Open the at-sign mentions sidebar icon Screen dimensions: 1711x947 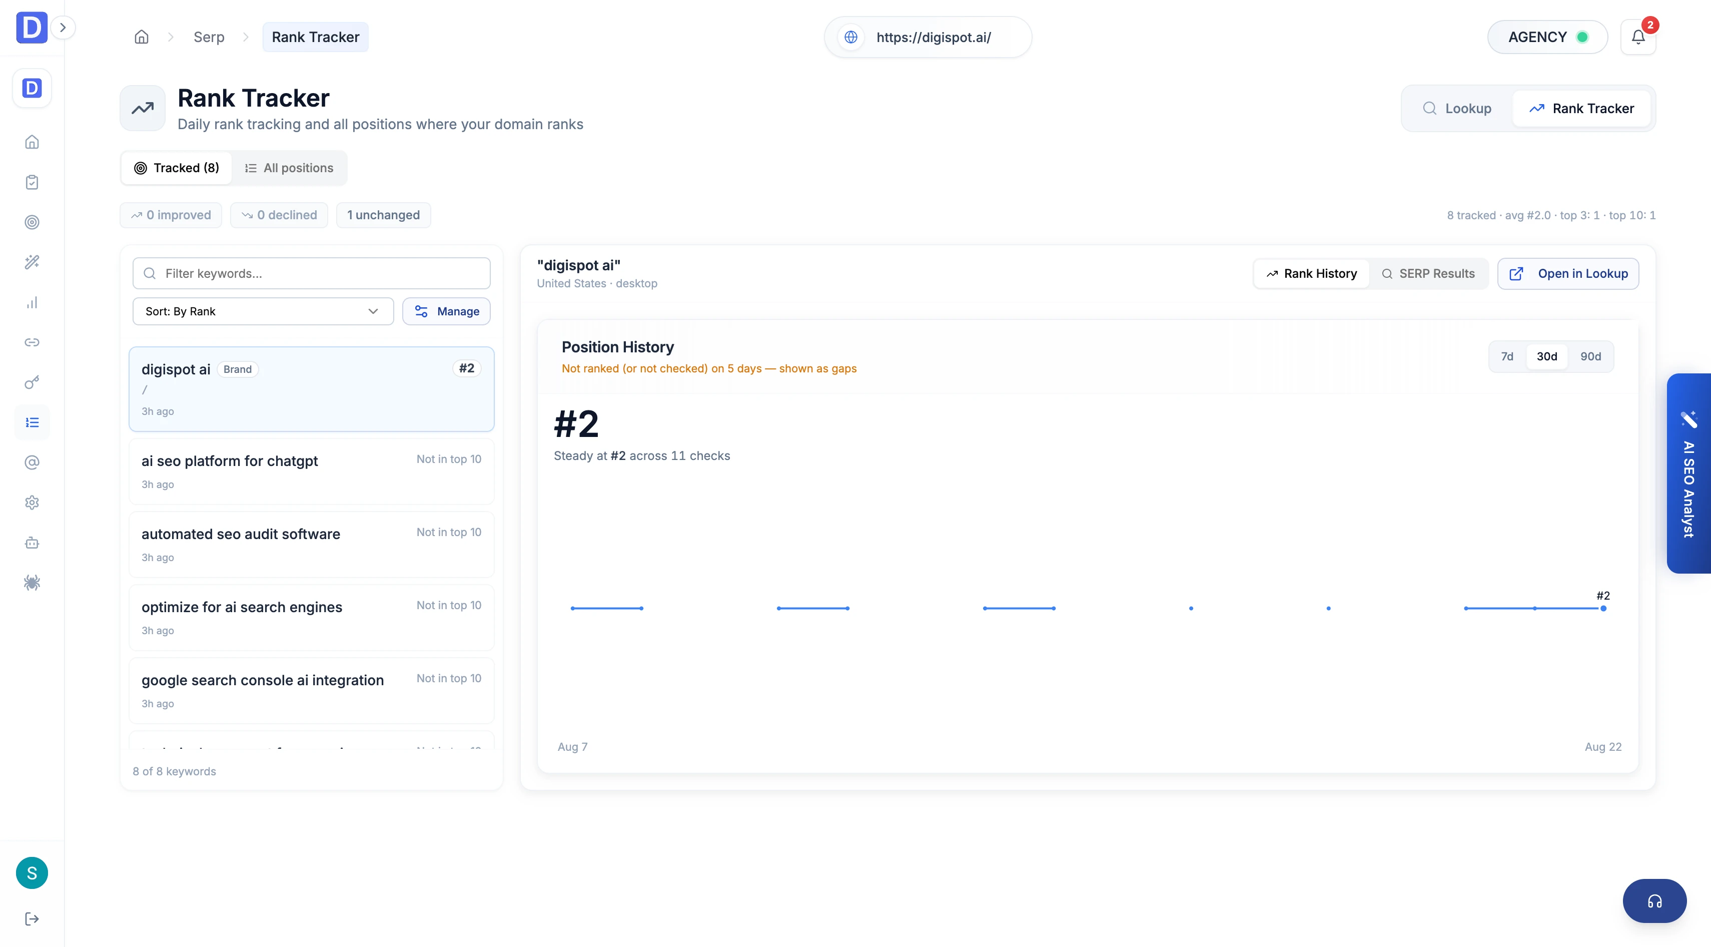point(32,462)
